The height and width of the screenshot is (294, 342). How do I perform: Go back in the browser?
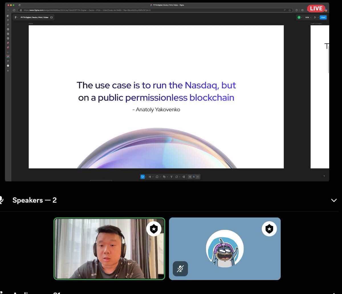[x=8, y=10]
